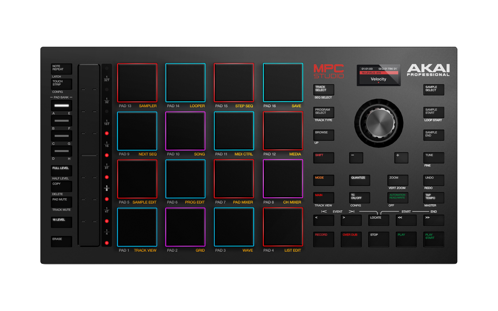Tap Pad 13 labeled SAMPLER

point(137,83)
